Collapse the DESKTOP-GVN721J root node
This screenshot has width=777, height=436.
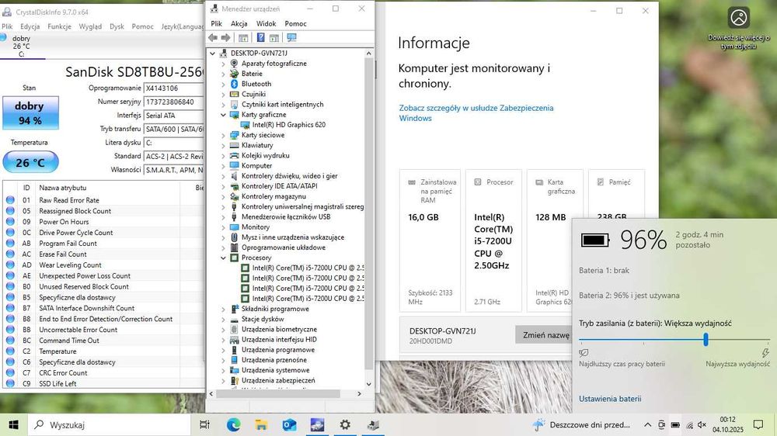coord(213,53)
